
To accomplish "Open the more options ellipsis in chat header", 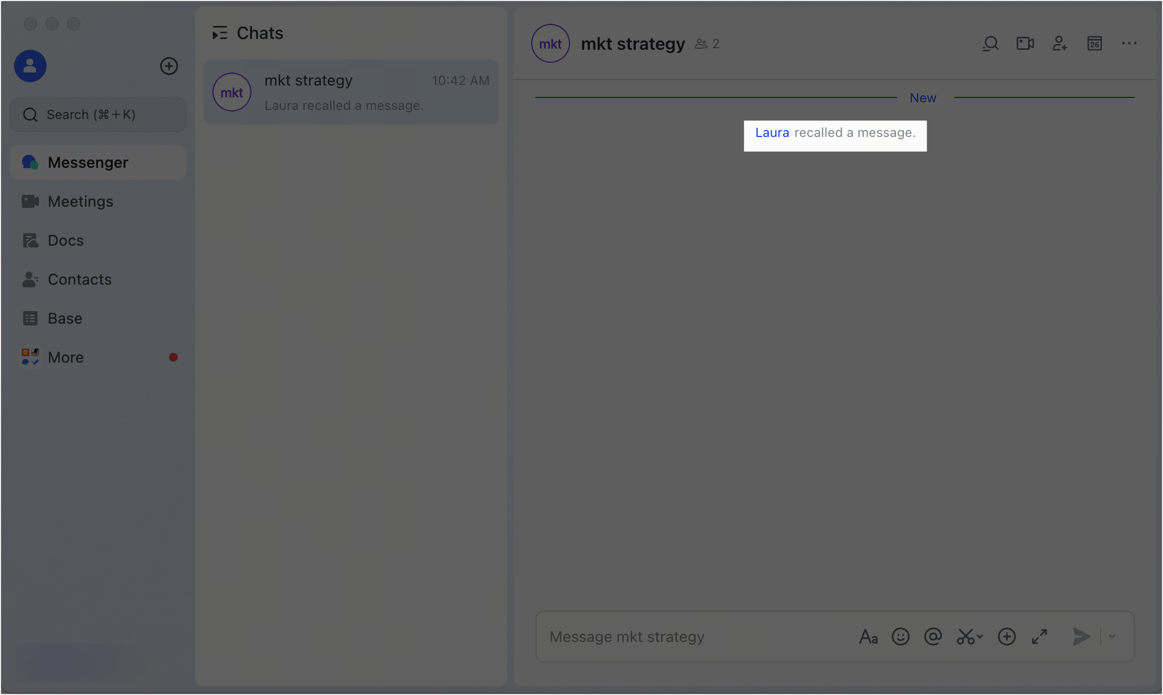I will [1129, 43].
